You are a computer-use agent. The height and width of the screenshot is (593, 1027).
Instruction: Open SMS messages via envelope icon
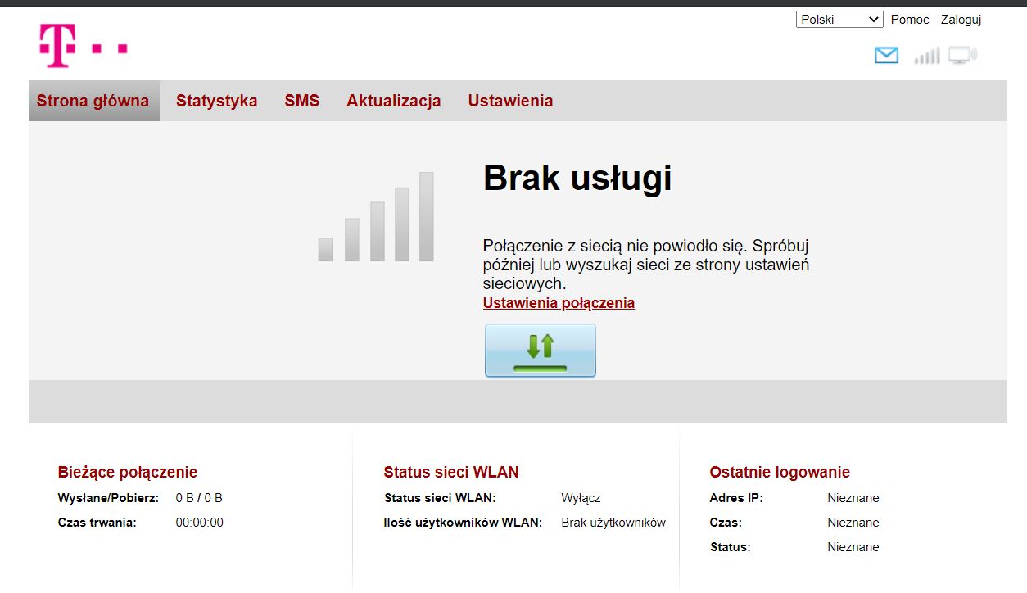886,55
